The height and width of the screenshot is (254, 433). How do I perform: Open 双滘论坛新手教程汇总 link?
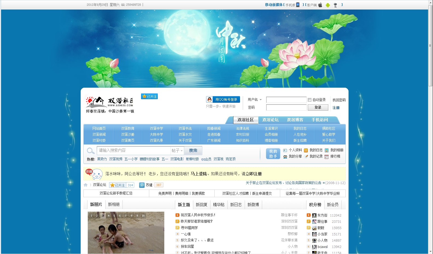tap(116, 193)
